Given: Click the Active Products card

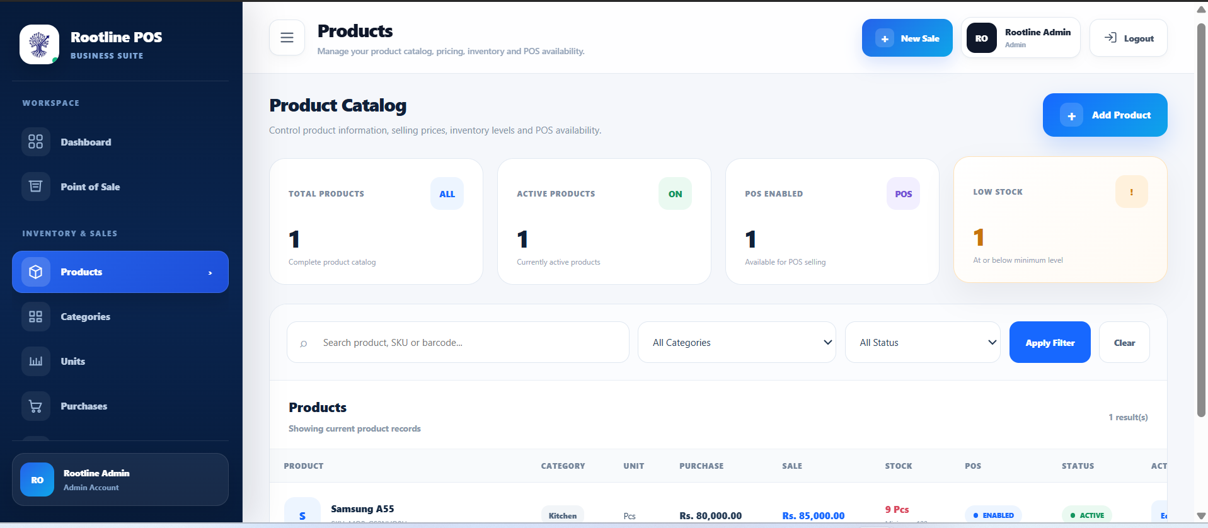Looking at the screenshot, I should tap(604, 221).
